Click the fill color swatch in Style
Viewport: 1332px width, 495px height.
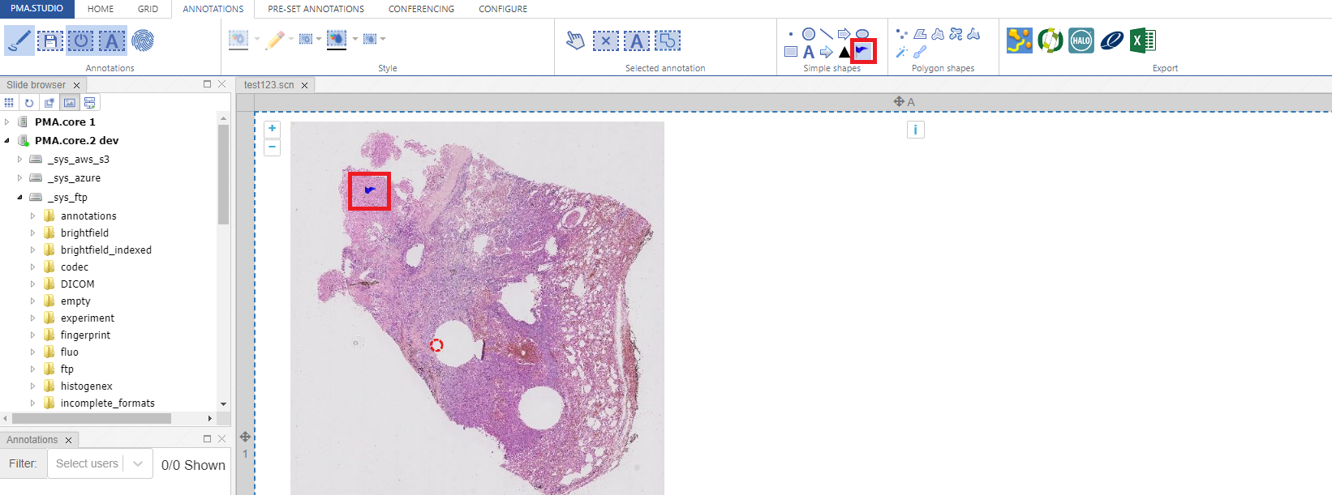[337, 39]
